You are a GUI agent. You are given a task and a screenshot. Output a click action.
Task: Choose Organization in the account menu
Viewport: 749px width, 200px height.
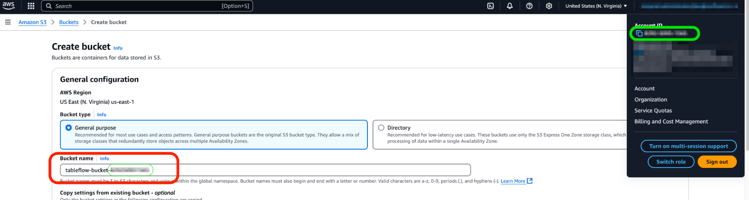651,100
